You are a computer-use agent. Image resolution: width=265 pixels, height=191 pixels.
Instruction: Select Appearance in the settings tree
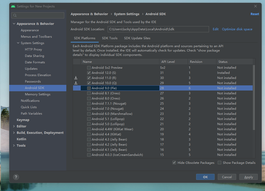(30, 30)
